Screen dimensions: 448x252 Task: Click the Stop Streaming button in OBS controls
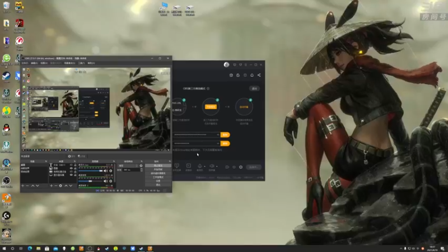pyautogui.click(x=158, y=166)
